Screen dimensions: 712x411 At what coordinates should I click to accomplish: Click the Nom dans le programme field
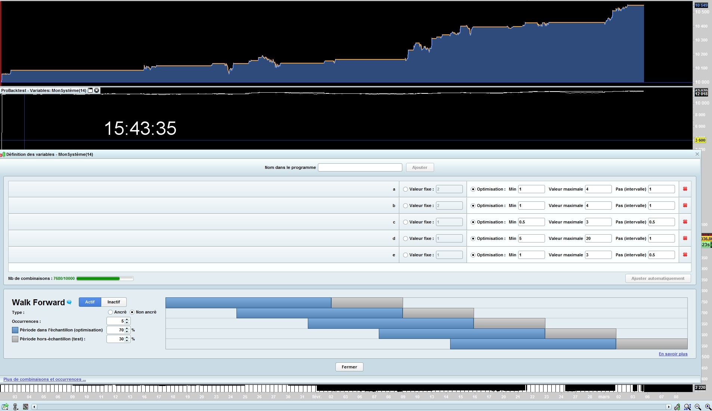tap(360, 167)
